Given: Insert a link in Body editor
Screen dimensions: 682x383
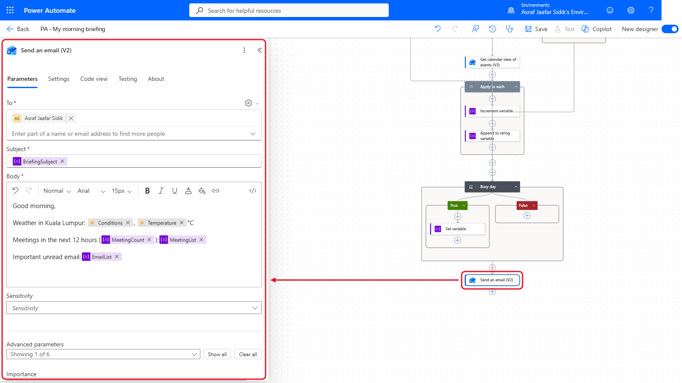Looking at the screenshot, I should click(216, 191).
